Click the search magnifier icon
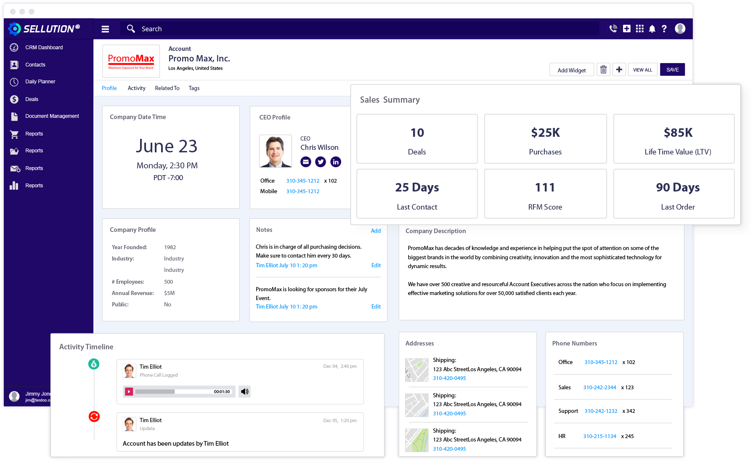Viewport: 753px width, 468px height. point(131,29)
